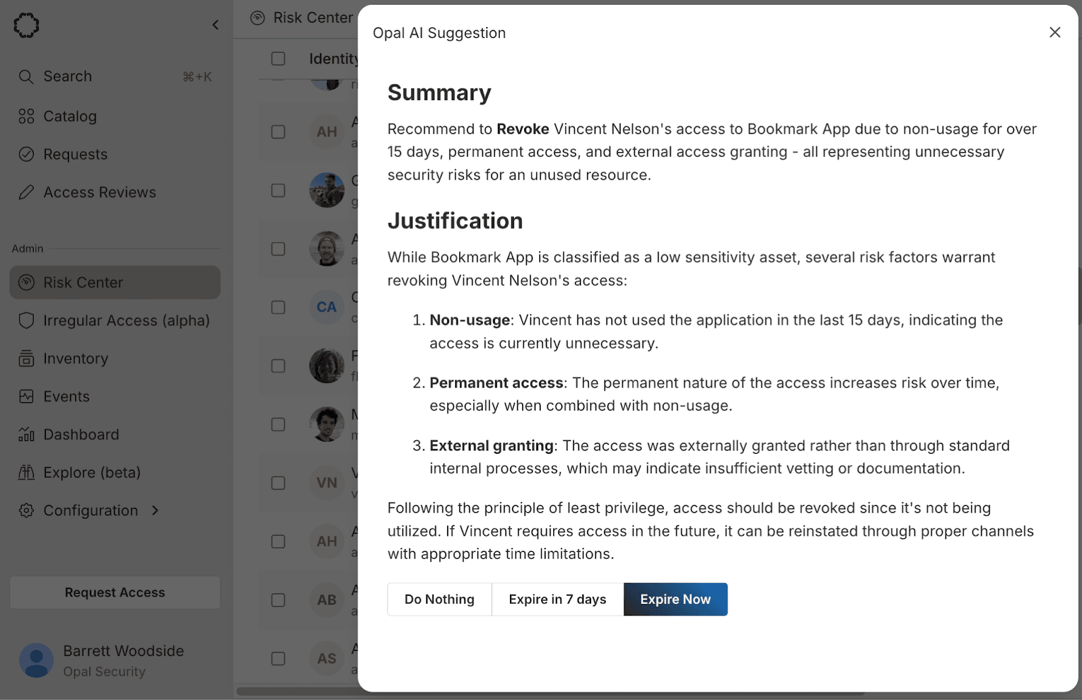Open Irregular Access (alpha) shield icon
This screenshot has width=1082, height=700.
click(x=26, y=321)
